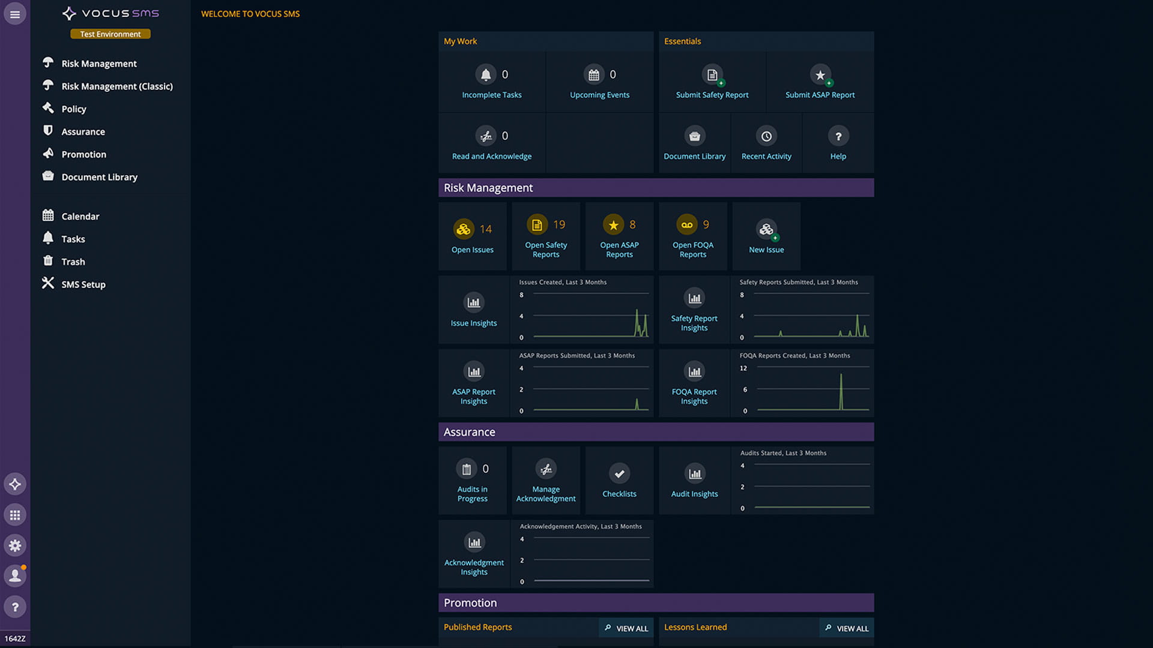The width and height of the screenshot is (1153, 648).
Task: Open the Submit Safety Report icon
Action: pyautogui.click(x=712, y=74)
